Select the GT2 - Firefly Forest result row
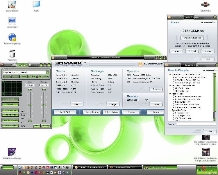218x175 pixels. [x=187, y=80]
